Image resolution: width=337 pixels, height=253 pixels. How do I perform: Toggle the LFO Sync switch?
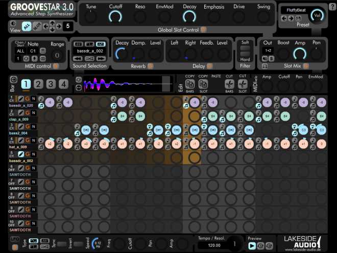pyautogui.click(x=62, y=244)
